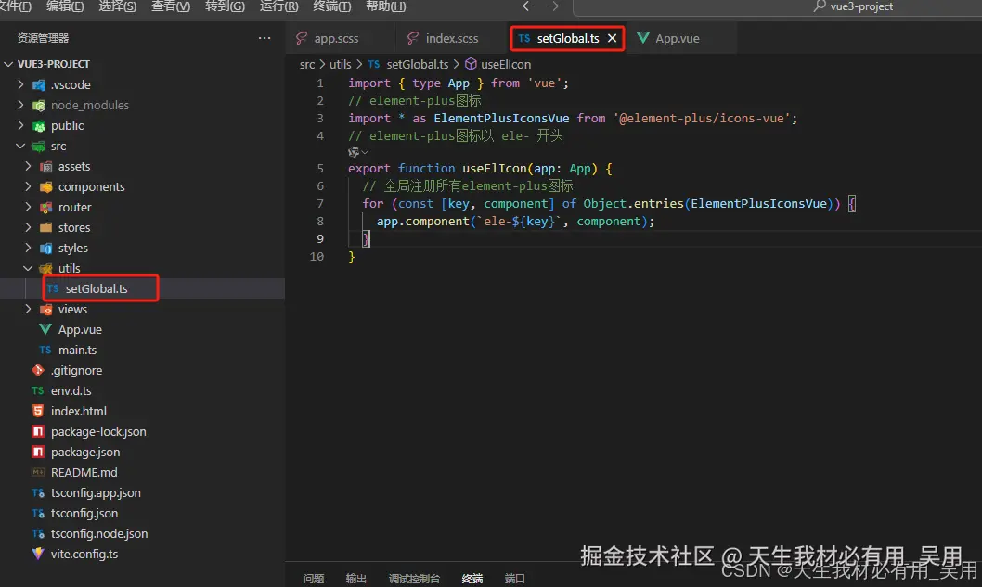The height and width of the screenshot is (587, 982).
Task: Click the Sass icon on app.scss tab
Action: pyautogui.click(x=302, y=38)
